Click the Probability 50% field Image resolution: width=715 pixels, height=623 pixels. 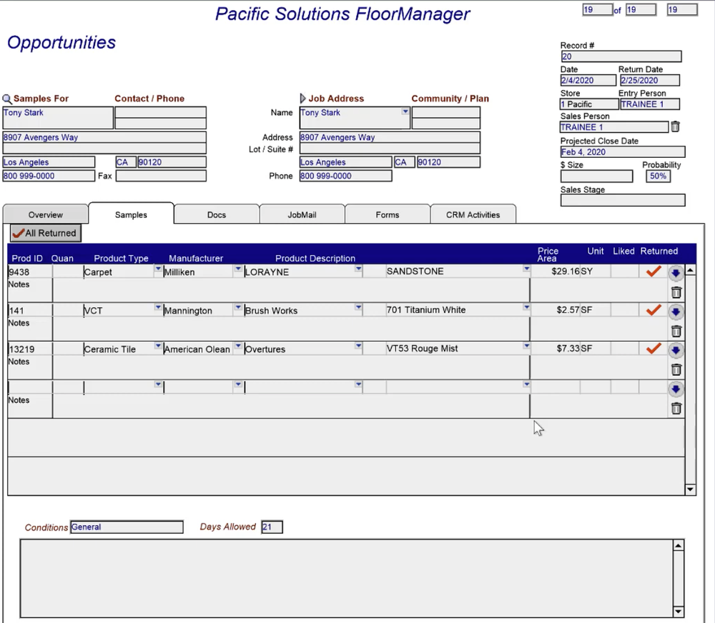point(658,176)
